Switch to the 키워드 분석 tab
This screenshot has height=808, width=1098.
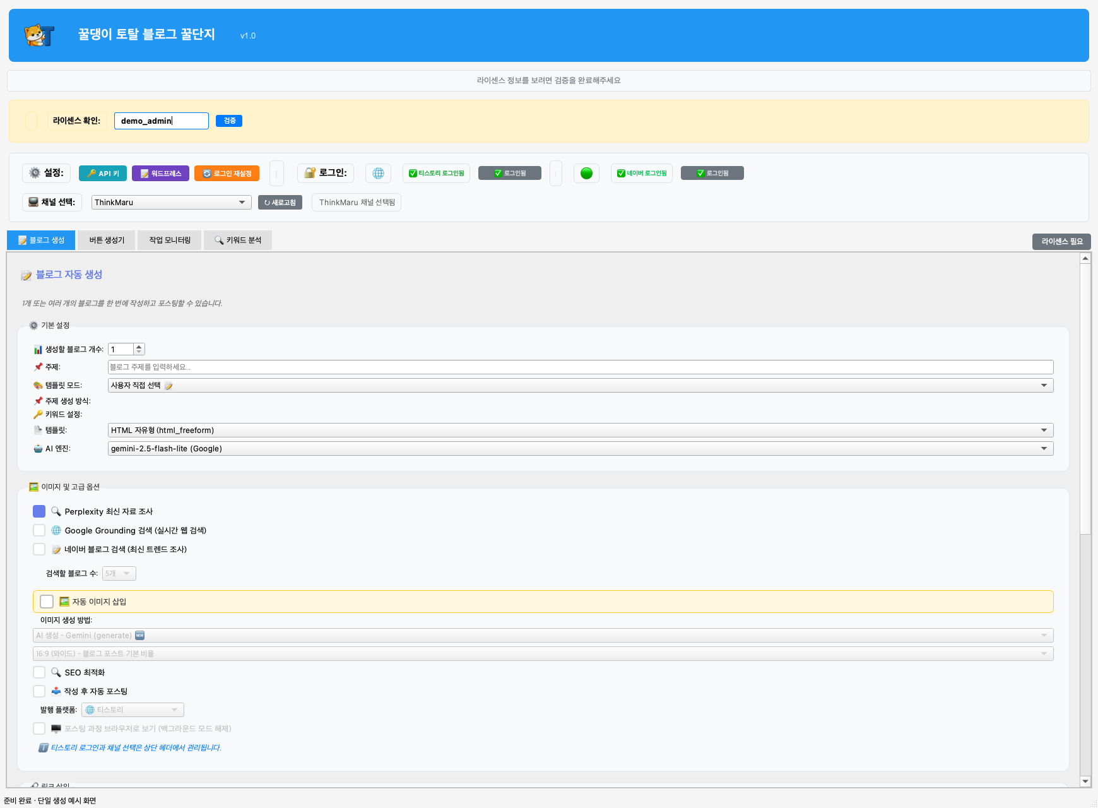238,240
